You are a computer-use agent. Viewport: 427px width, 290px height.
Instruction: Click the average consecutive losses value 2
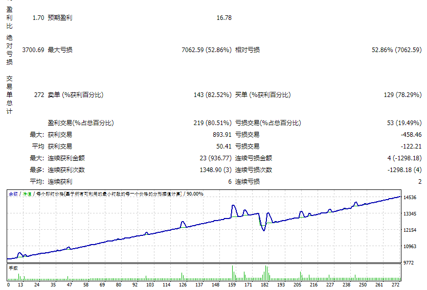pyautogui.click(x=420, y=182)
